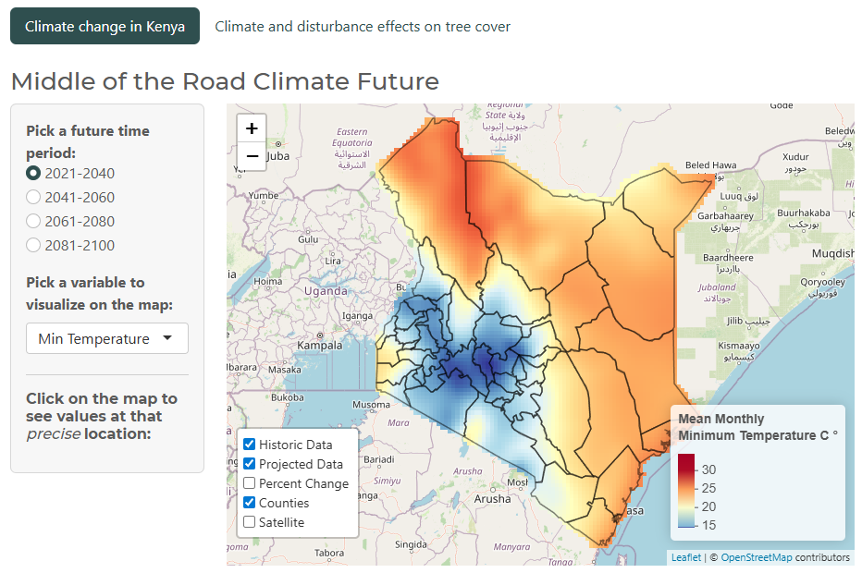Choose the 2081-2100 future period
This screenshot has height=573, width=862.
32,245
